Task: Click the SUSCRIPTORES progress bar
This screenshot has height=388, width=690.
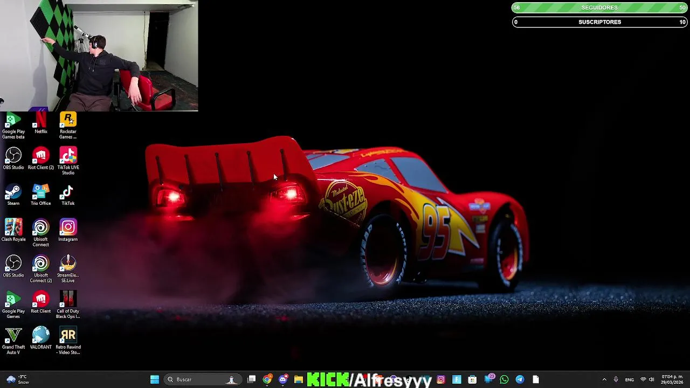Action: pos(599,22)
